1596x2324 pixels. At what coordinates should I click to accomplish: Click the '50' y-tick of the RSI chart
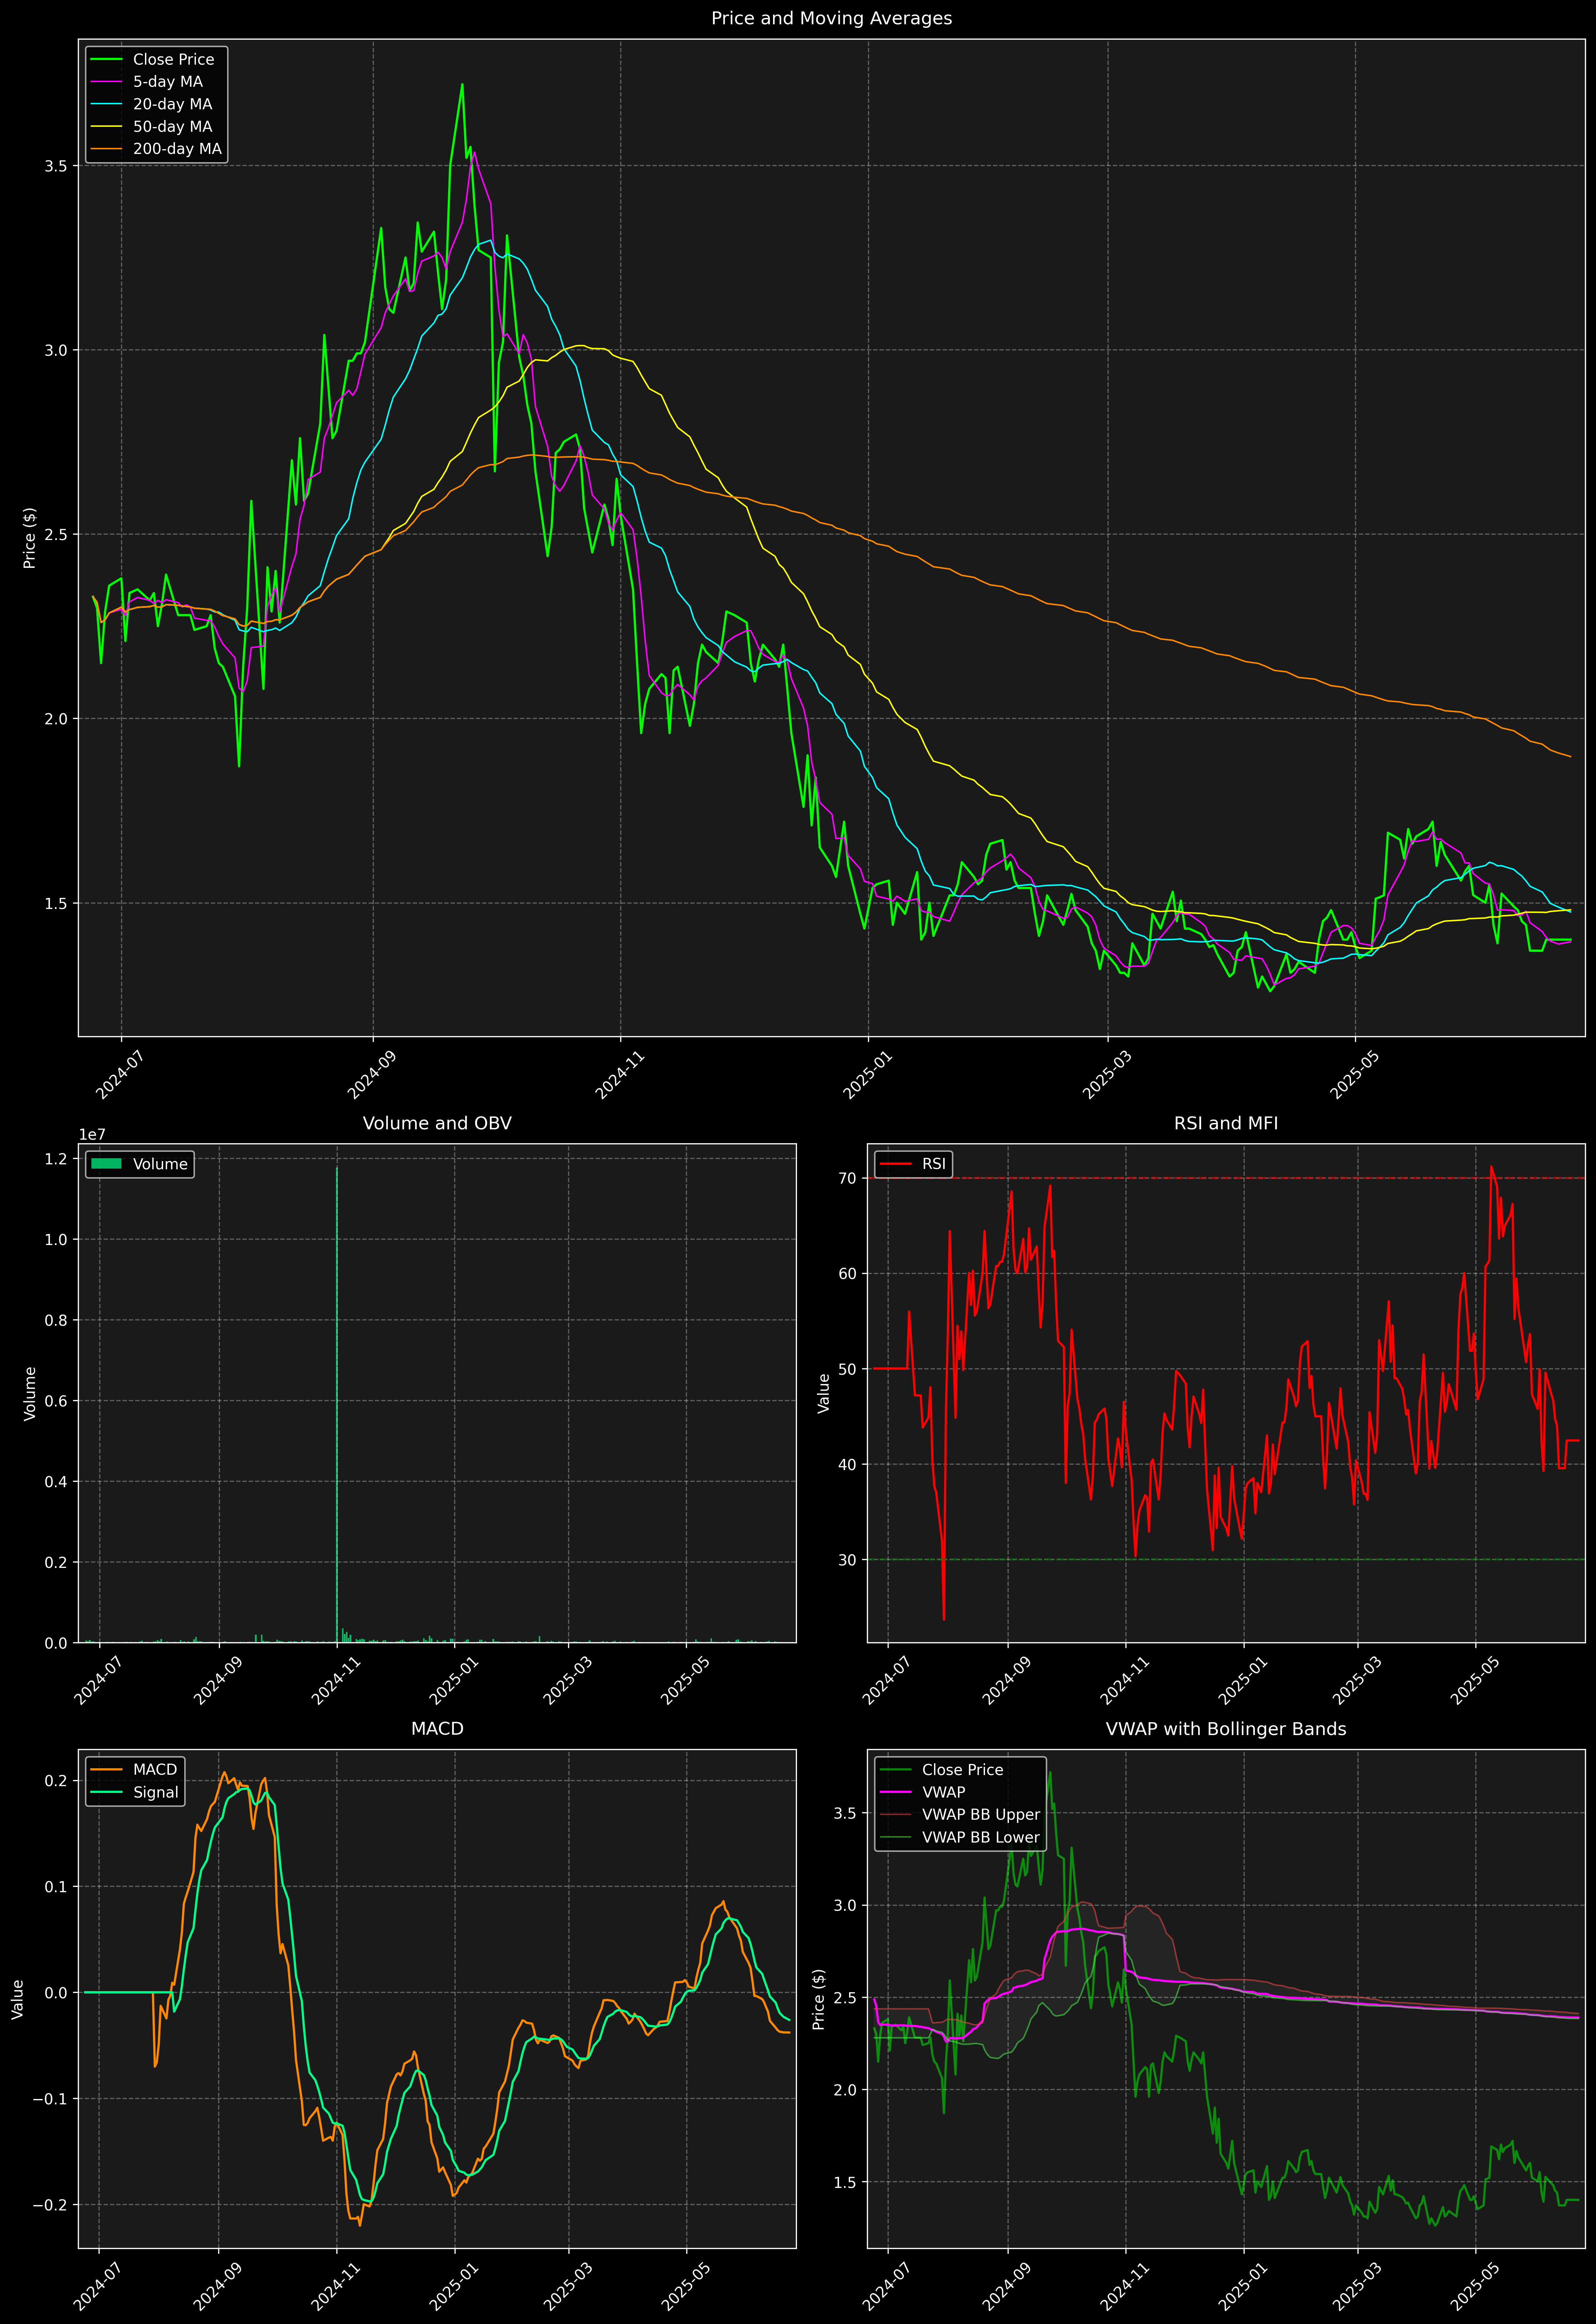(x=848, y=1369)
